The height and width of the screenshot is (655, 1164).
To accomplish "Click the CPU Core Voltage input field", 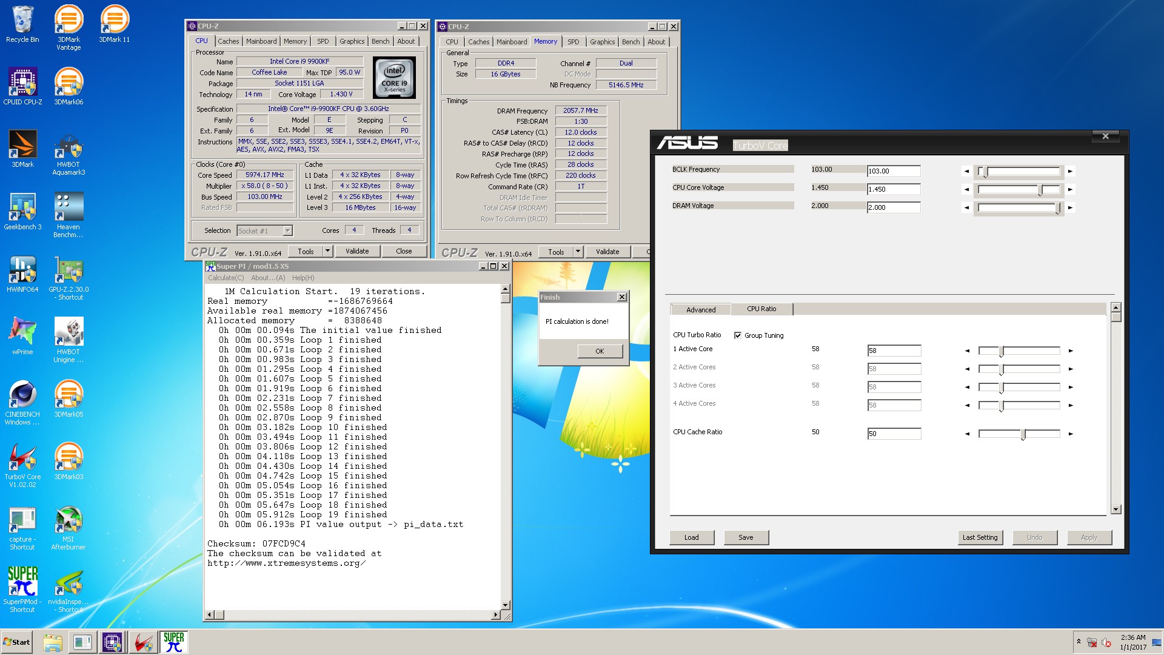I will click(x=894, y=189).
